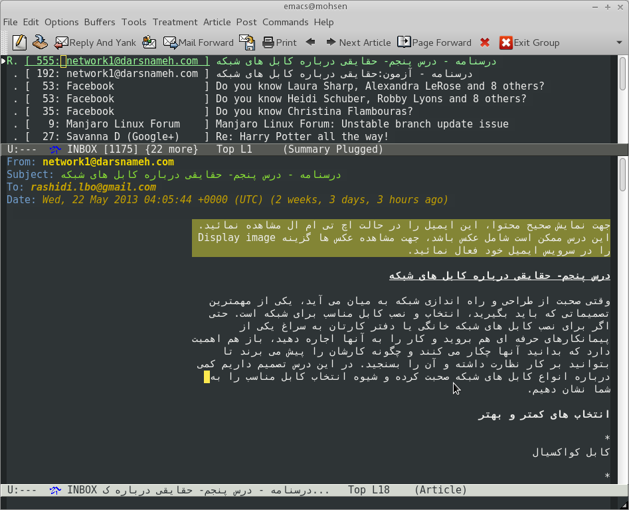The height and width of the screenshot is (510, 629).
Task: Click the Page Forward toolbar button
Action: 434,42
